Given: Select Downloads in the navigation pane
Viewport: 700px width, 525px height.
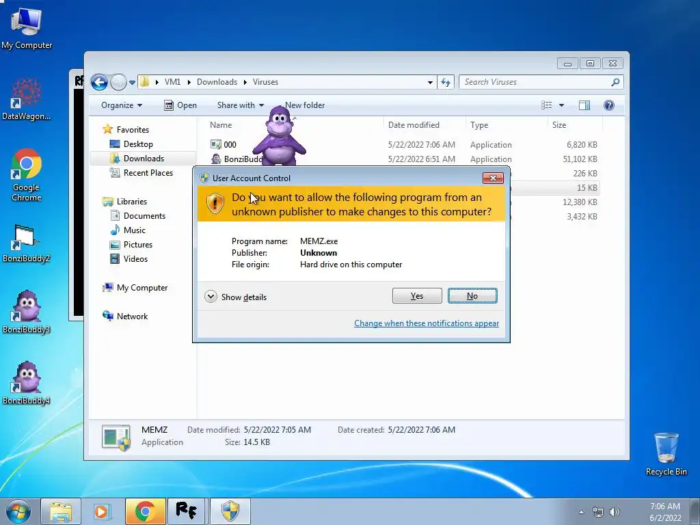Looking at the screenshot, I should point(144,159).
